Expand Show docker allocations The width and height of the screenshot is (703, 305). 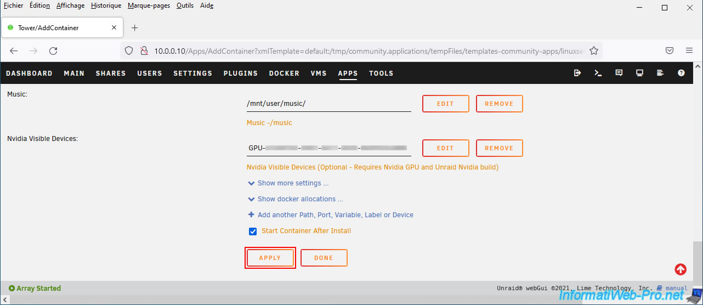click(x=300, y=199)
